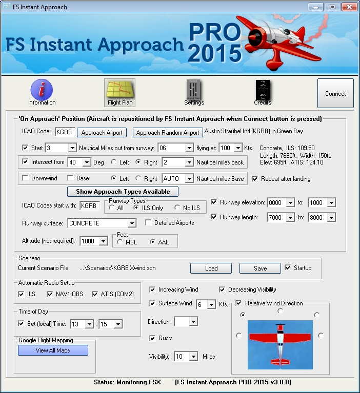Open the Flight Plan map icon
Viewport: 360px width, 393px height.
[119, 92]
